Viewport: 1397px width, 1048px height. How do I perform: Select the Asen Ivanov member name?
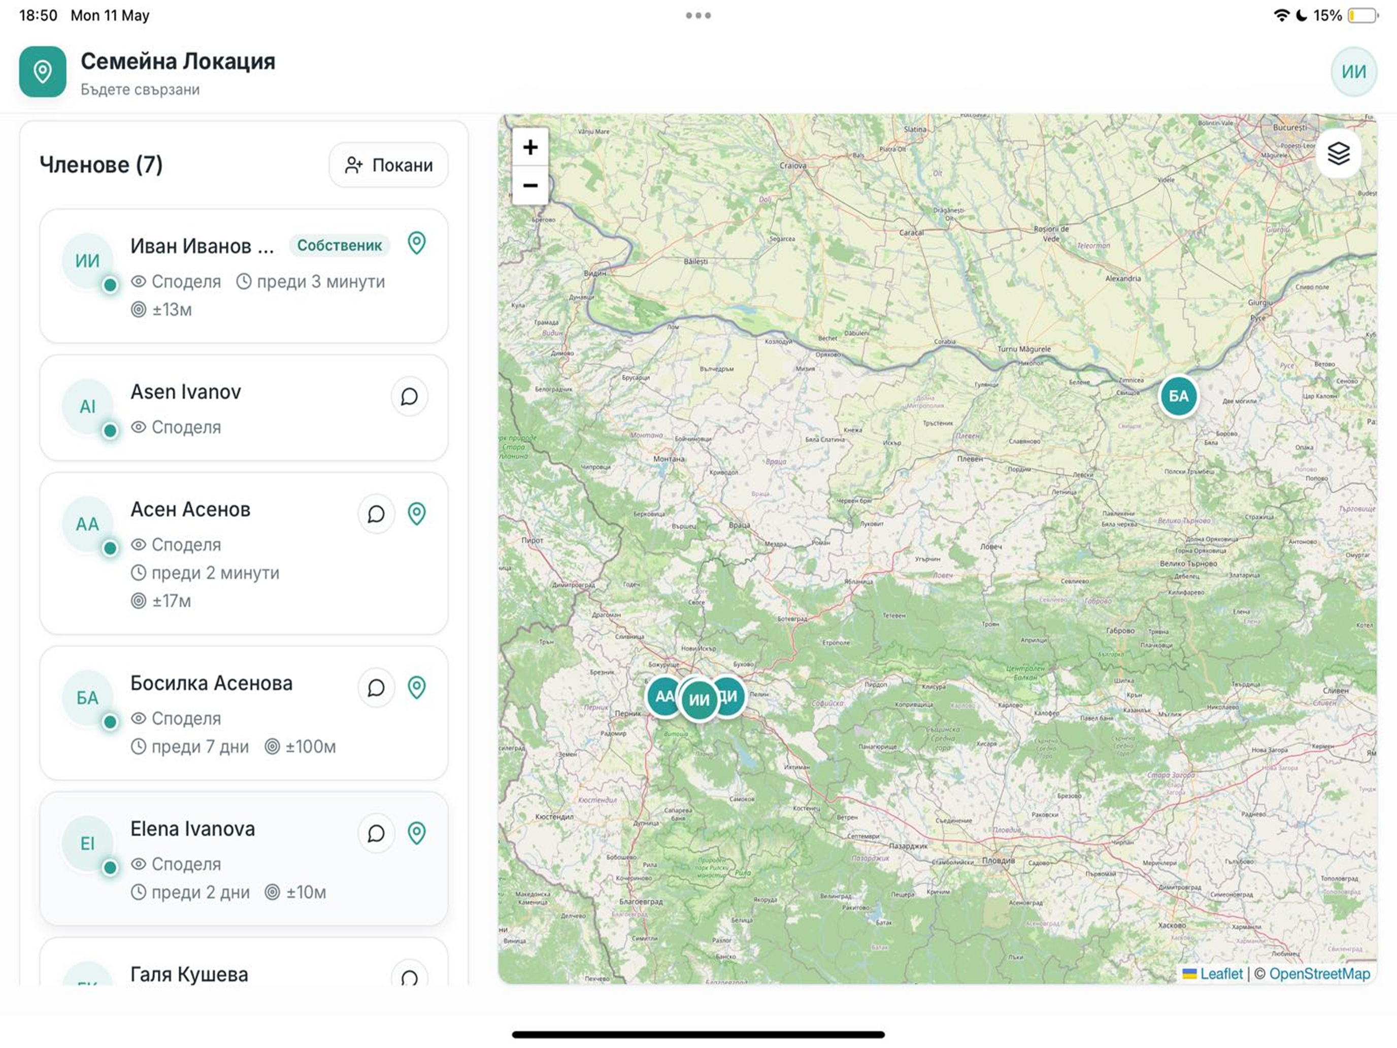186,391
